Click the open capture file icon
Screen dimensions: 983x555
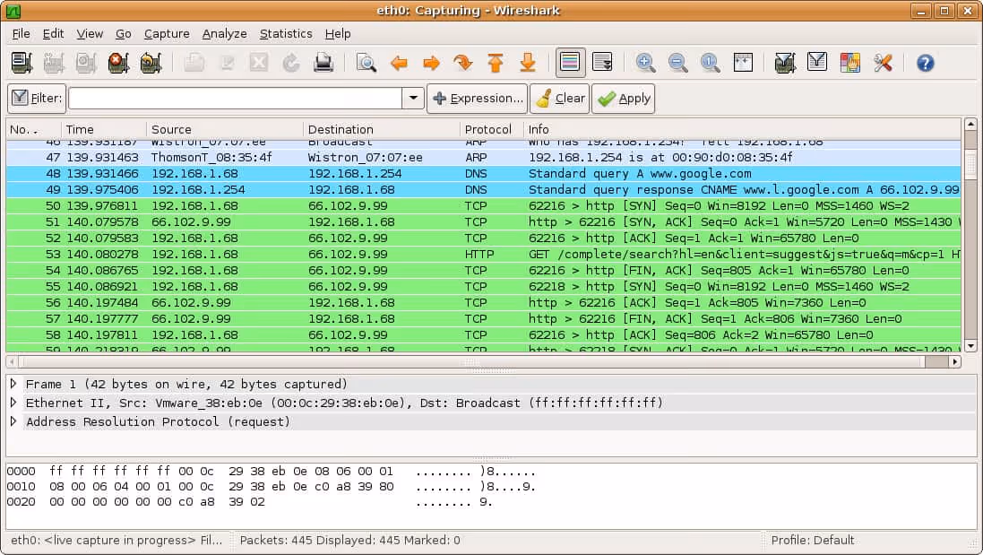coord(194,63)
